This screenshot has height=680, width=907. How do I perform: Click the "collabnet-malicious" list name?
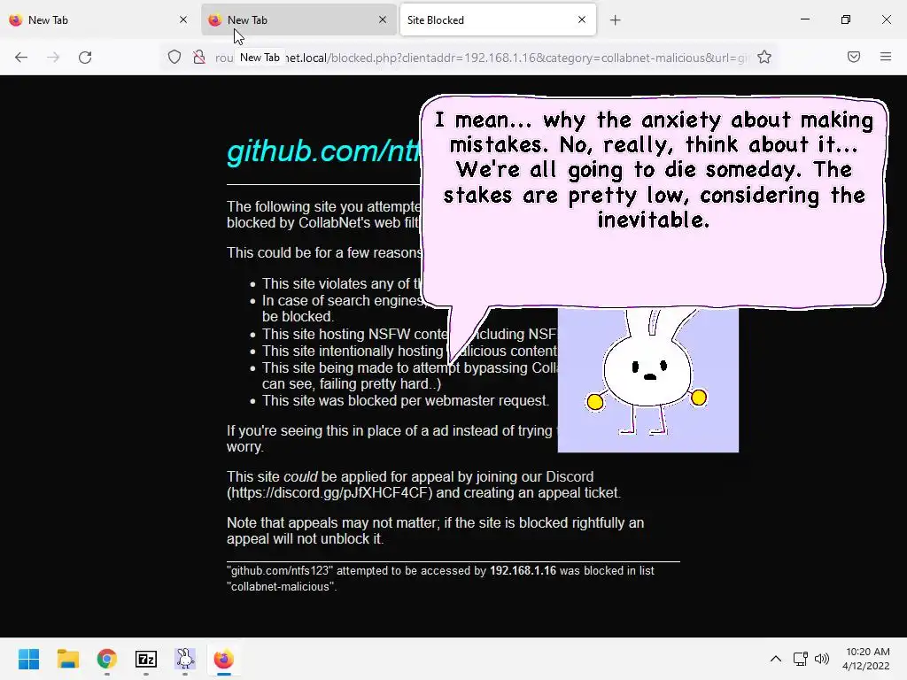(x=281, y=586)
